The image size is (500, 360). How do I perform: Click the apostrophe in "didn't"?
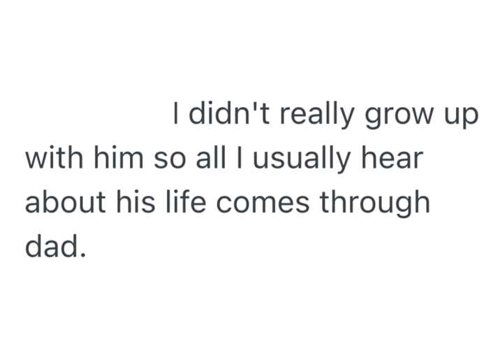pyautogui.click(x=256, y=106)
